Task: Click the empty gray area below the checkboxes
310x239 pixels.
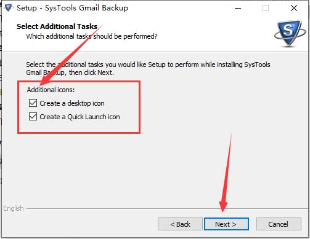Action: (x=154, y=168)
